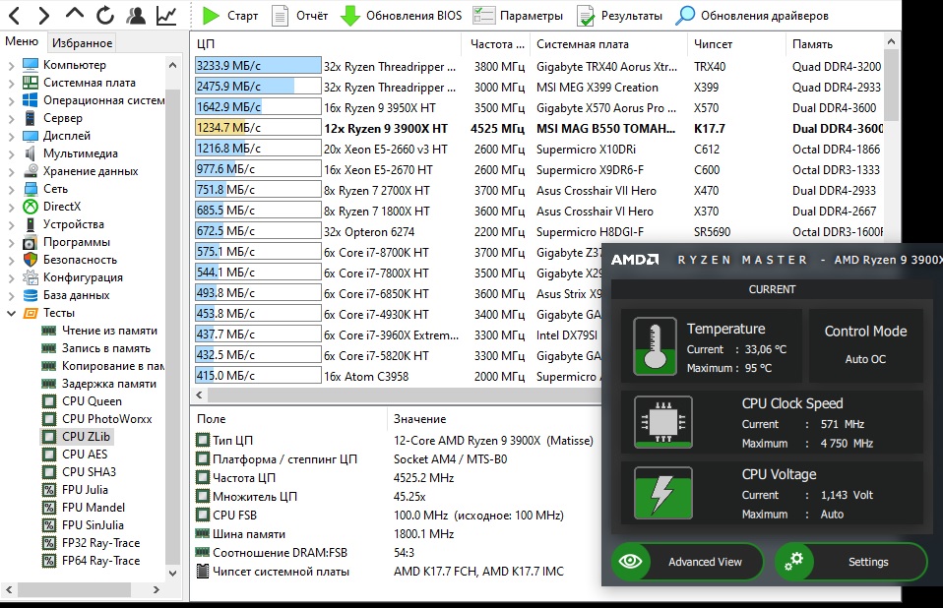Viewport: 943px width, 608px height.
Task: Expand the Системная плата node
Action: click(x=11, y=83)
